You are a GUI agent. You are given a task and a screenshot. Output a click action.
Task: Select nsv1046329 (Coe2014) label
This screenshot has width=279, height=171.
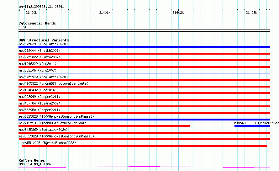[38, 64]
